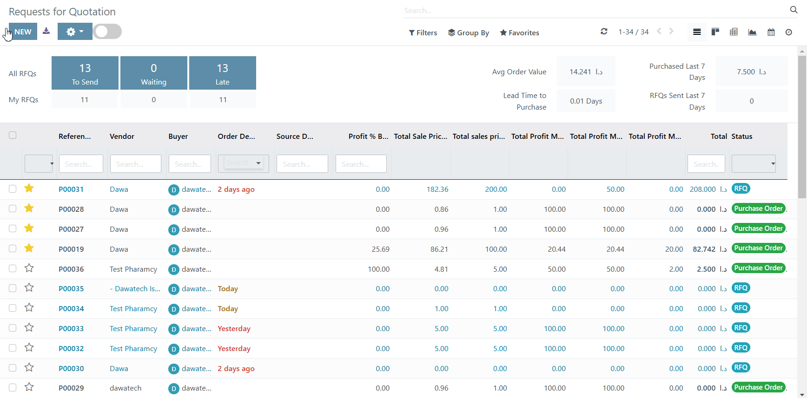Tick the select-all header checkbox
The height and width of the screenshot is (398, 807).
(x=13, y=135)
